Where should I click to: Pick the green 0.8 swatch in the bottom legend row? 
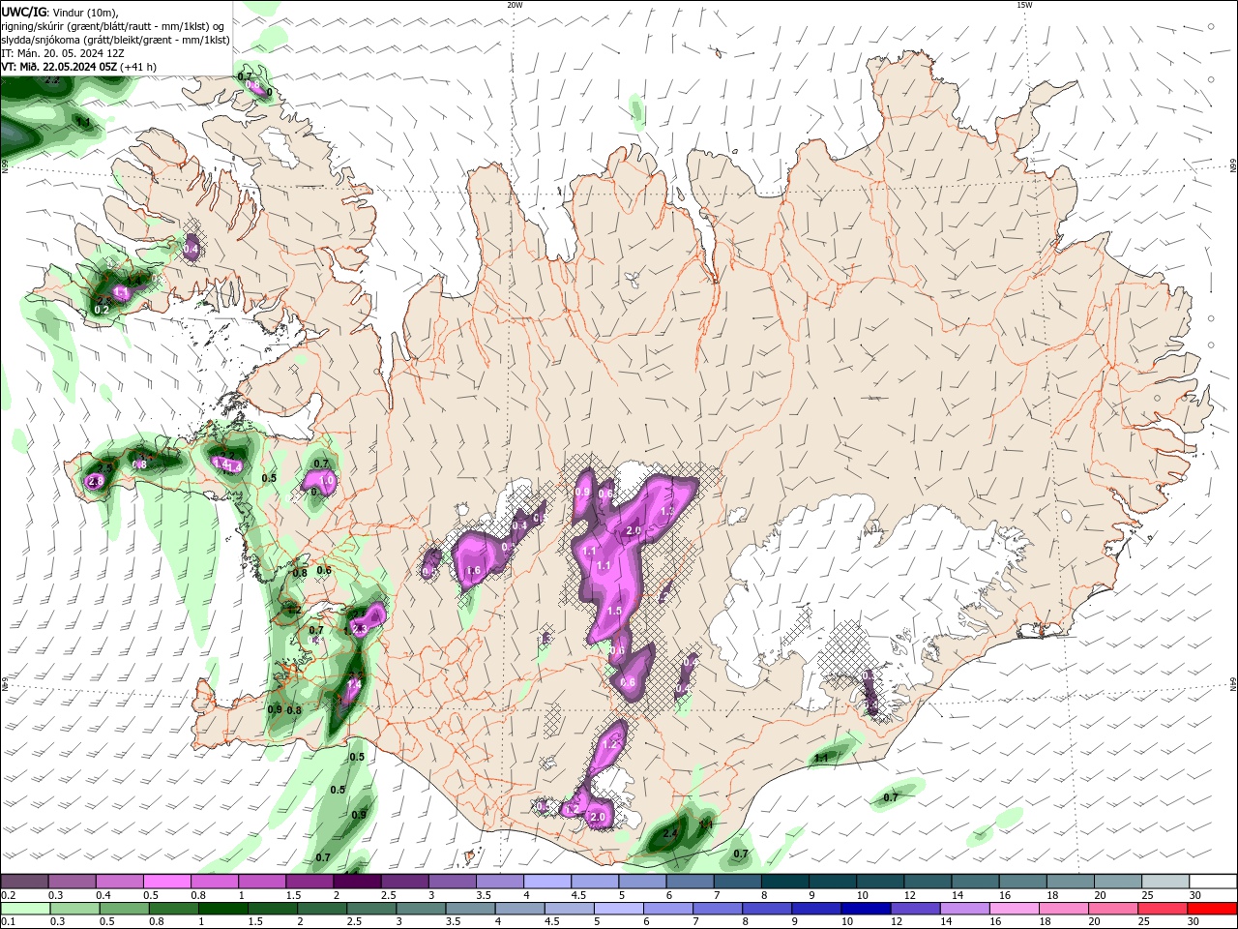tap(173, 909)
